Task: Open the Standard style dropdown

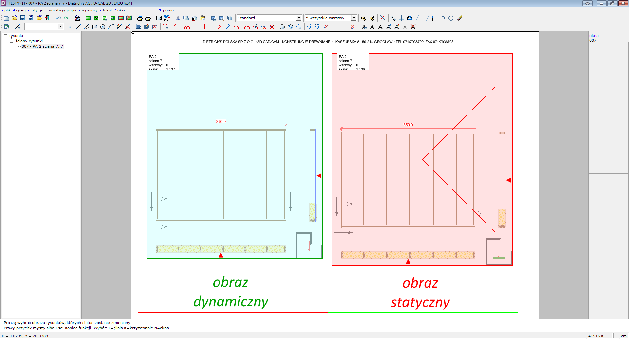Action: click(298, 18)
